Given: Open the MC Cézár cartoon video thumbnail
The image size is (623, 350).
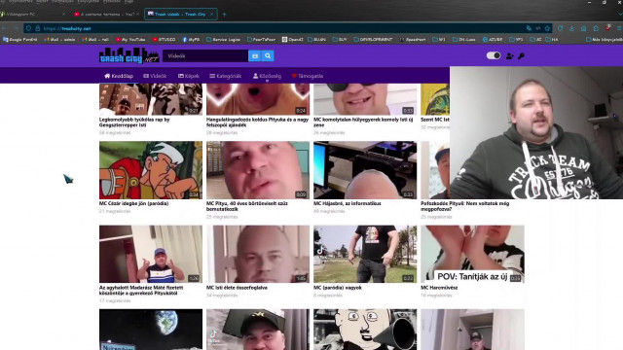Looking at the screenshot, I should [x=151, y=170].
